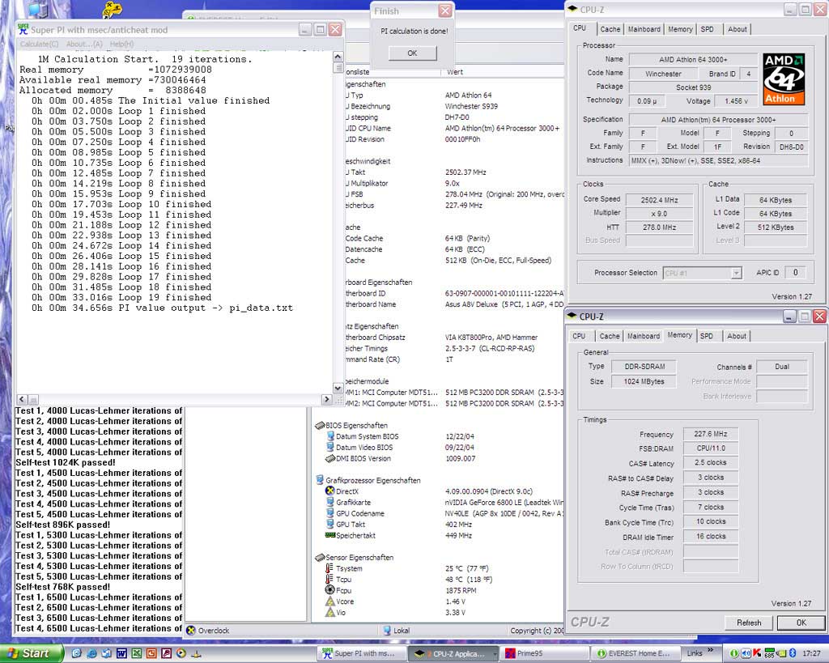Click the EVEREST tray icon
Screen dimensions: 829x663
734,653
